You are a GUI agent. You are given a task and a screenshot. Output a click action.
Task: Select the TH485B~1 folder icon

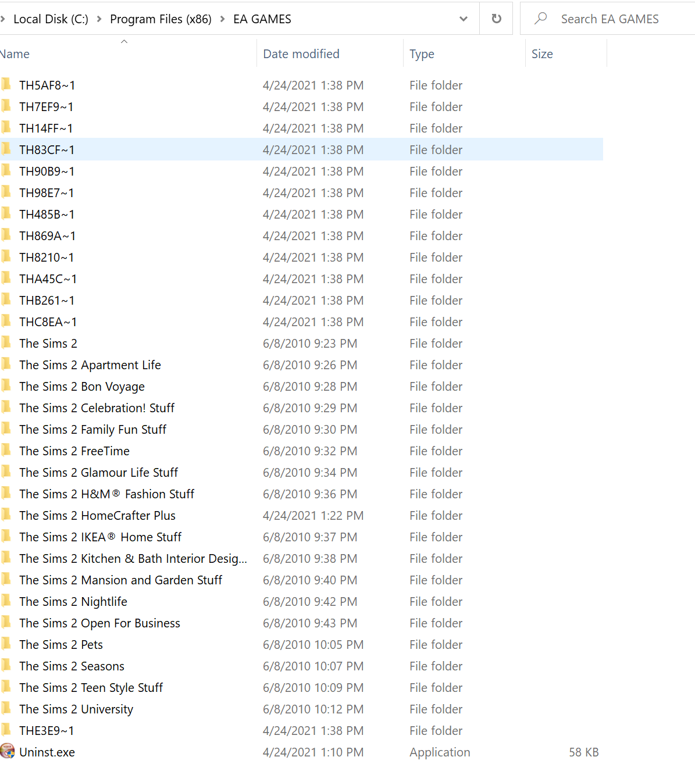(x=6, y=213)
